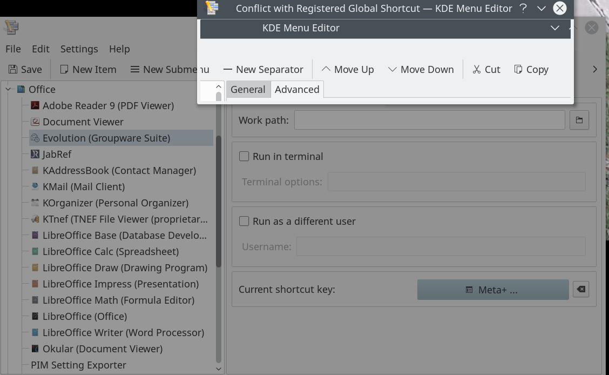Click Move Down toolbar button
This screenshot has width=609, height=375.
pos(421,69)
